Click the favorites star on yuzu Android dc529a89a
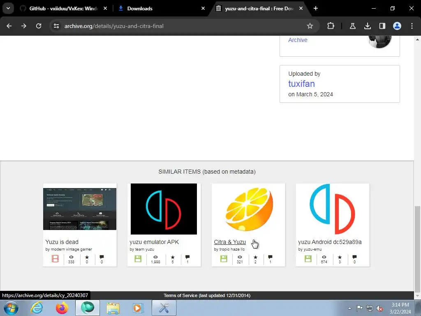The height and width of the screenshot is (316, 421). (340, 257)
